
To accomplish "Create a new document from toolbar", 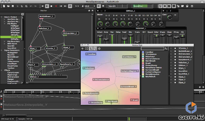I will tap(4, 6).
